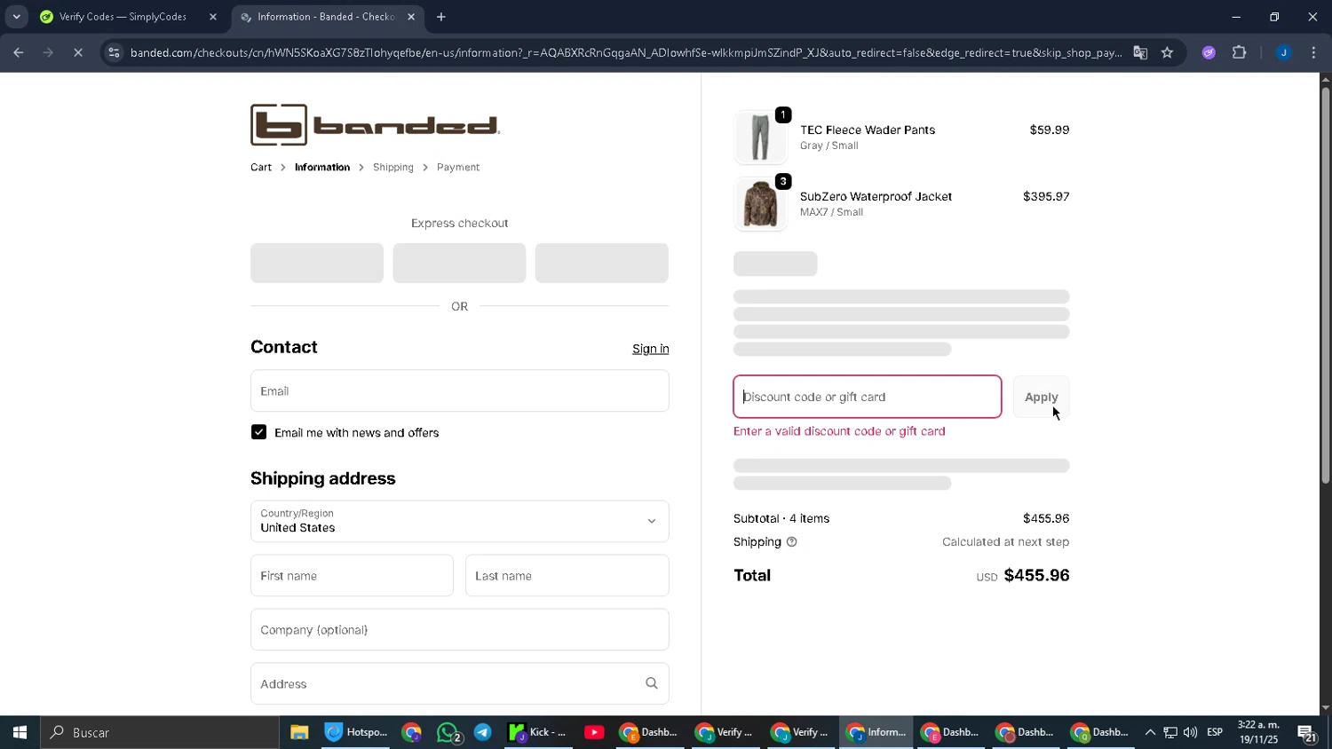This screenshot has width=1332, height=749.
Task: Open the purple extension icon
Action: pyautogui.click(x=1209, y=52)
